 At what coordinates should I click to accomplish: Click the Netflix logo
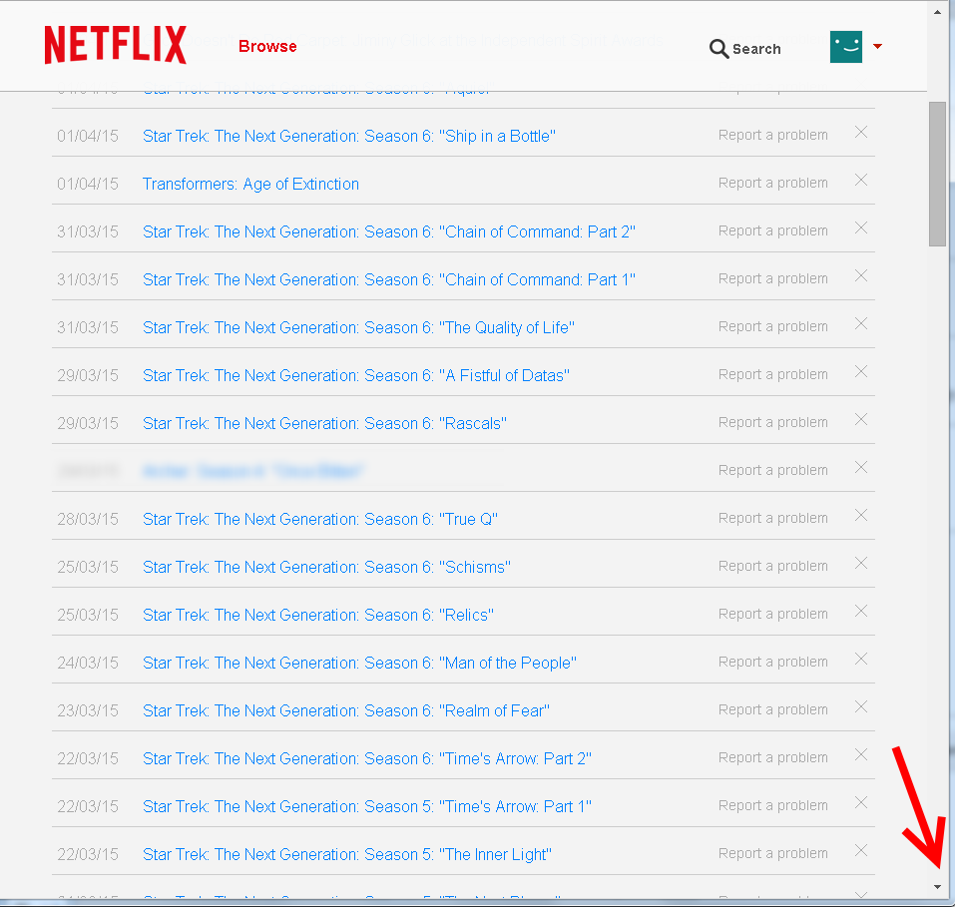(115, 45)
